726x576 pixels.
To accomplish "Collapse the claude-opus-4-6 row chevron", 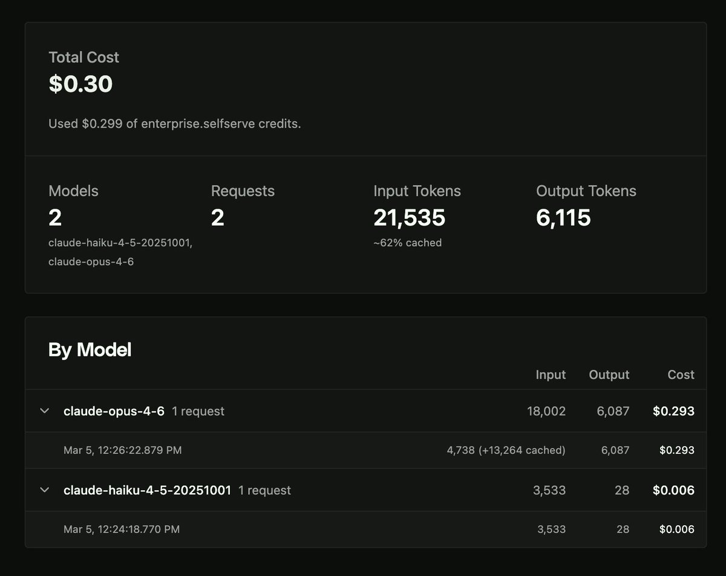I will click(x=44, y=411).
